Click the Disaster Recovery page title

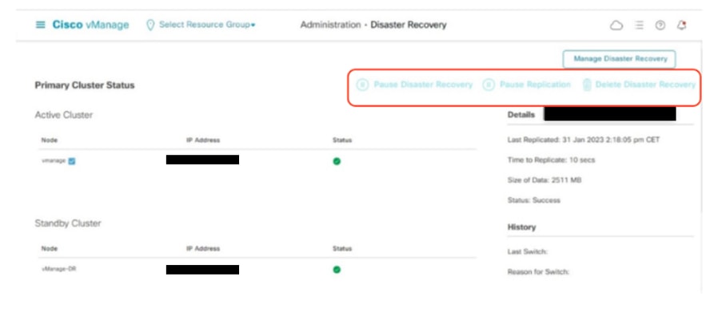coord(409,25)
